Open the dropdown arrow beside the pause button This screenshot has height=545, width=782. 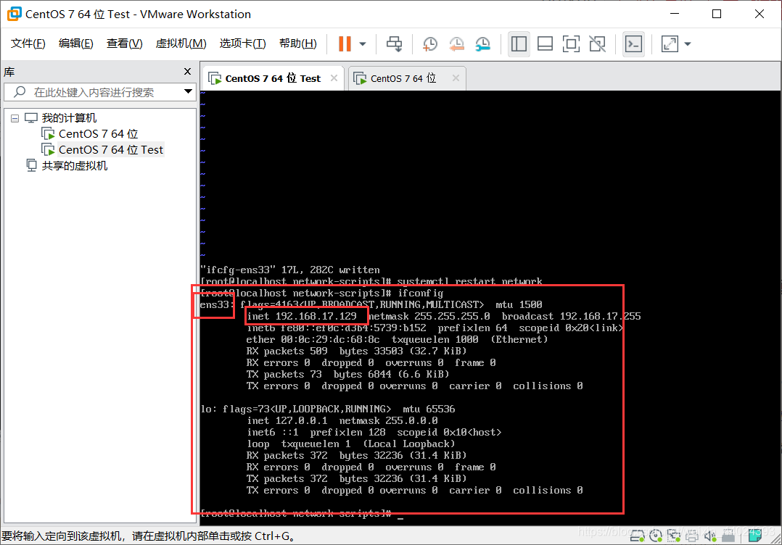click(363, 43)
